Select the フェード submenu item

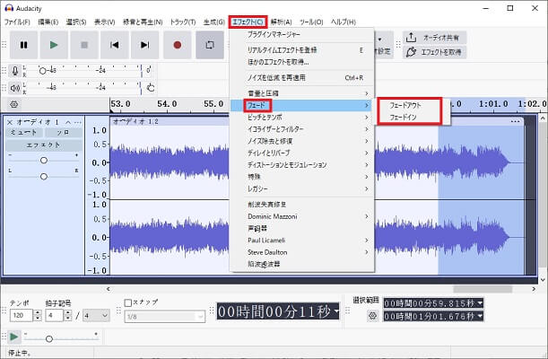[x=302, y=105]
